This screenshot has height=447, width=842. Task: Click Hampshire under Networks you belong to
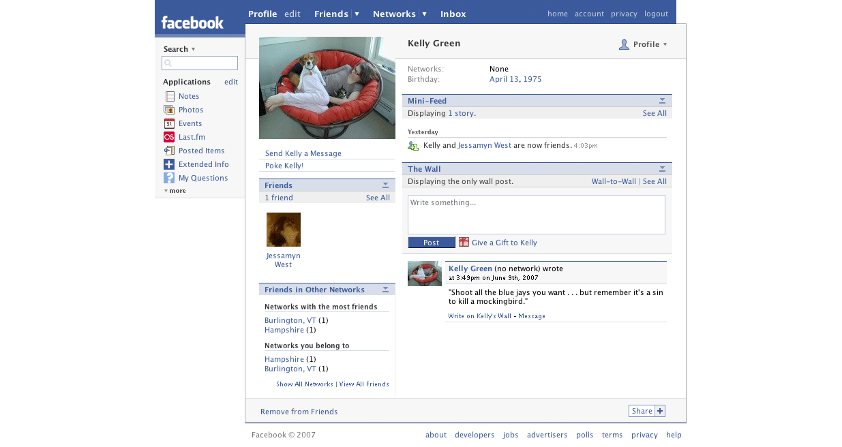[284, 359]
